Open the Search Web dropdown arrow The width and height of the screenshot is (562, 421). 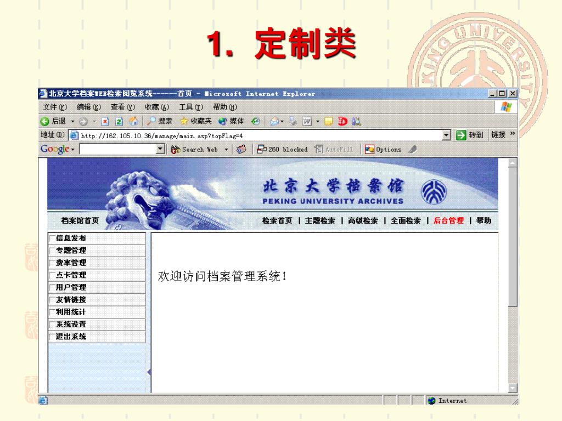click(226, 149)
